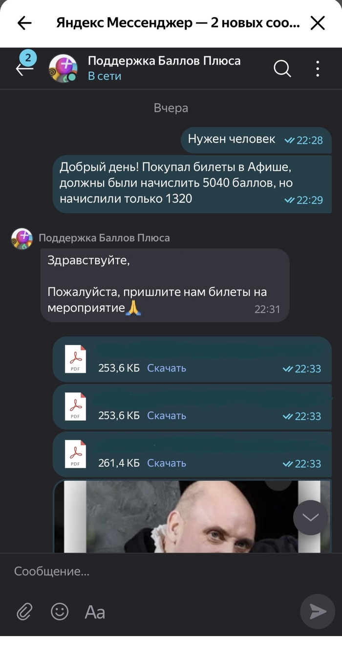Attach a file with the paperclip
The width and height of the screenshot is (342, 666).
click(24, 612)
